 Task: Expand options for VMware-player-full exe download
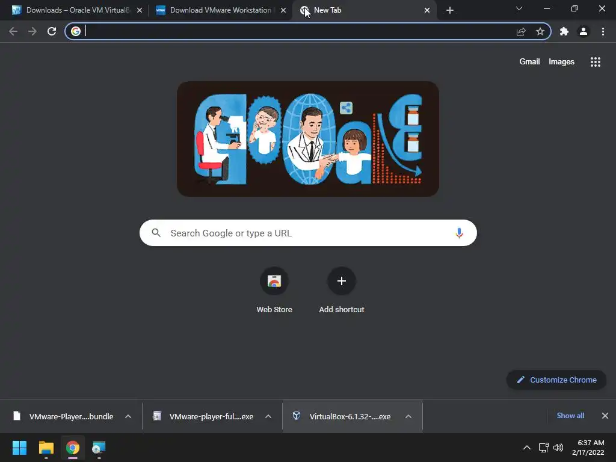click(268, 416)
